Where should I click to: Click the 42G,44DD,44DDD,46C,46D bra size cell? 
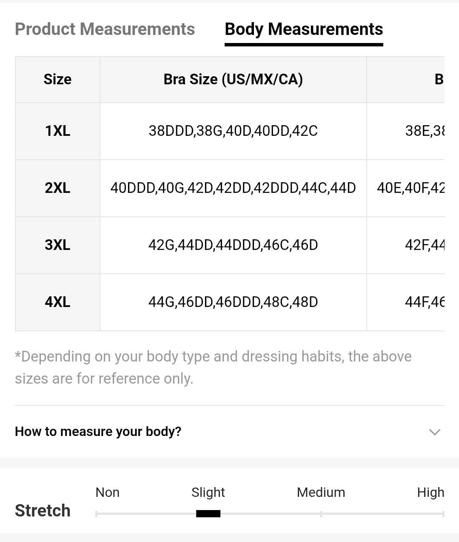point(233,245)
